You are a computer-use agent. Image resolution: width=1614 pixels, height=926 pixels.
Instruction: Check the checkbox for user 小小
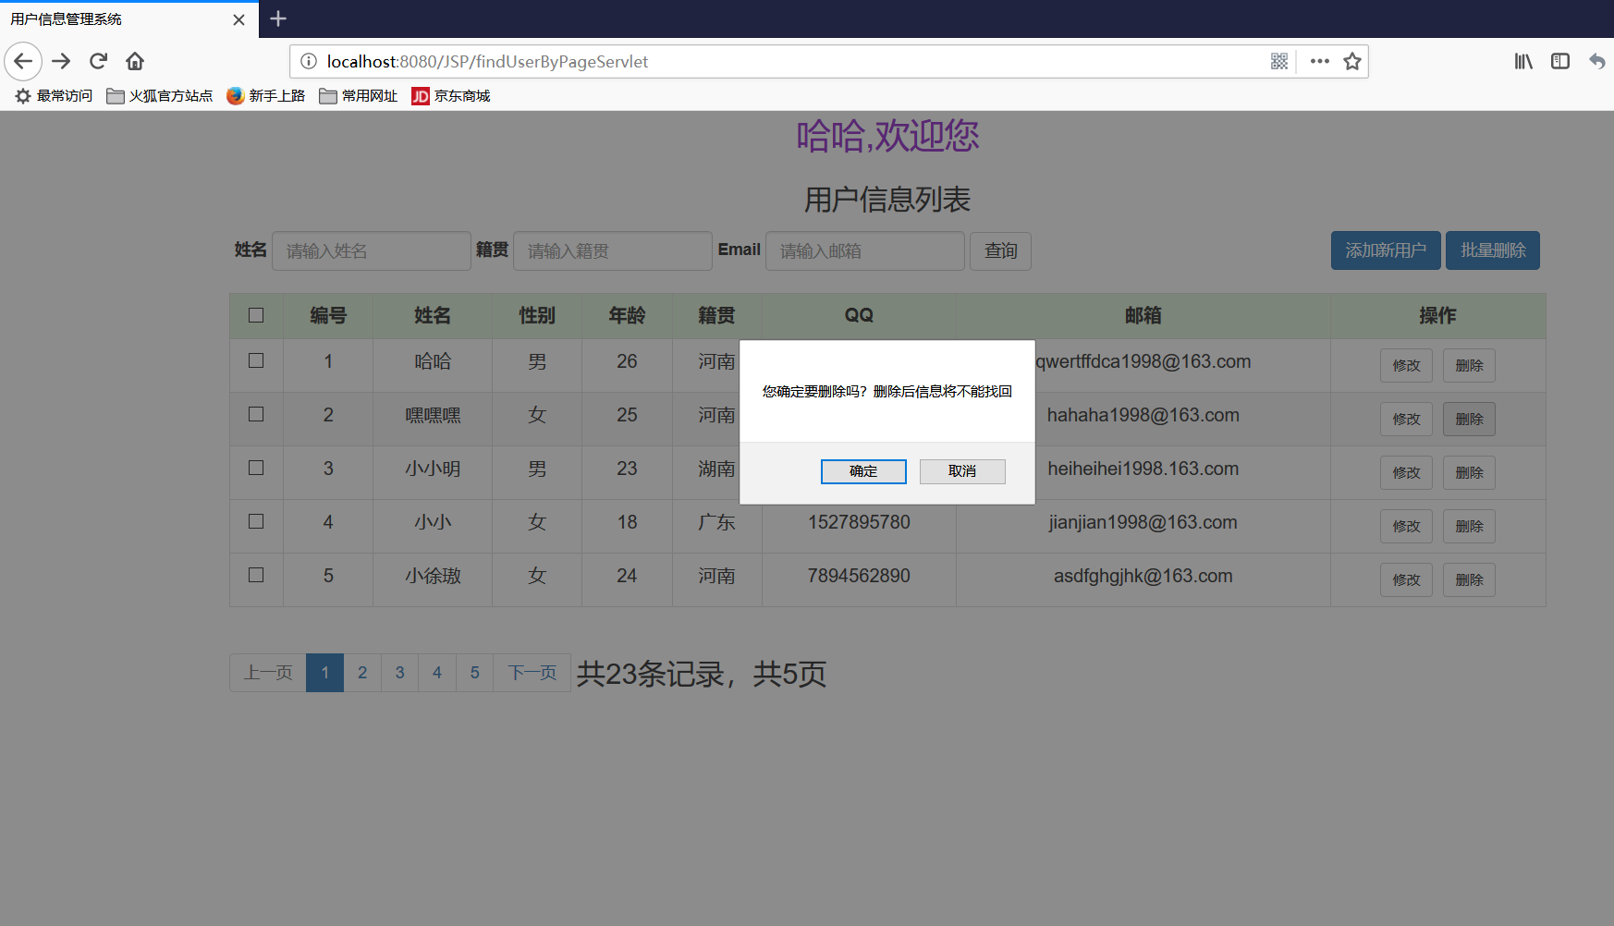click(256, 522)
